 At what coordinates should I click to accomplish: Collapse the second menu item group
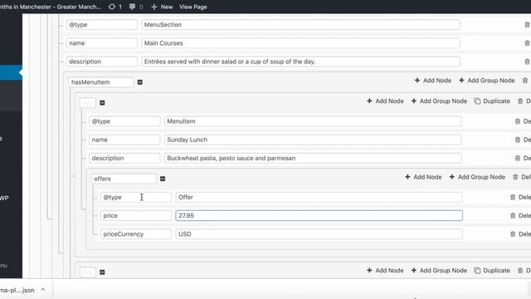[x=102, y=272]
